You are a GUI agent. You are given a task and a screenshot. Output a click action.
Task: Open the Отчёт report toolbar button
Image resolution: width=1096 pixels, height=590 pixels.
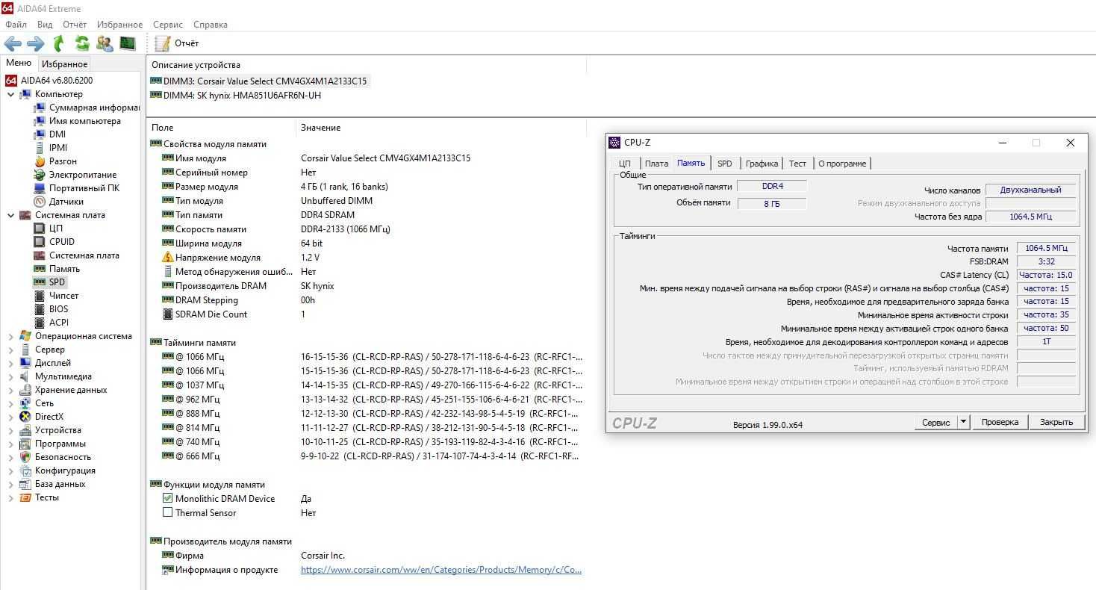tap(177, 43)
